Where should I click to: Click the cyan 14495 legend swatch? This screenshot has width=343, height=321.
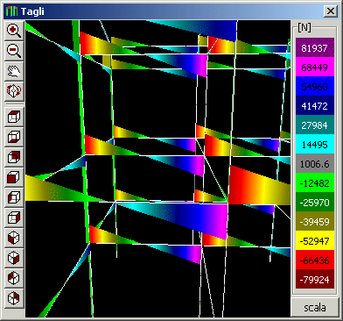[x=315, y=144]
